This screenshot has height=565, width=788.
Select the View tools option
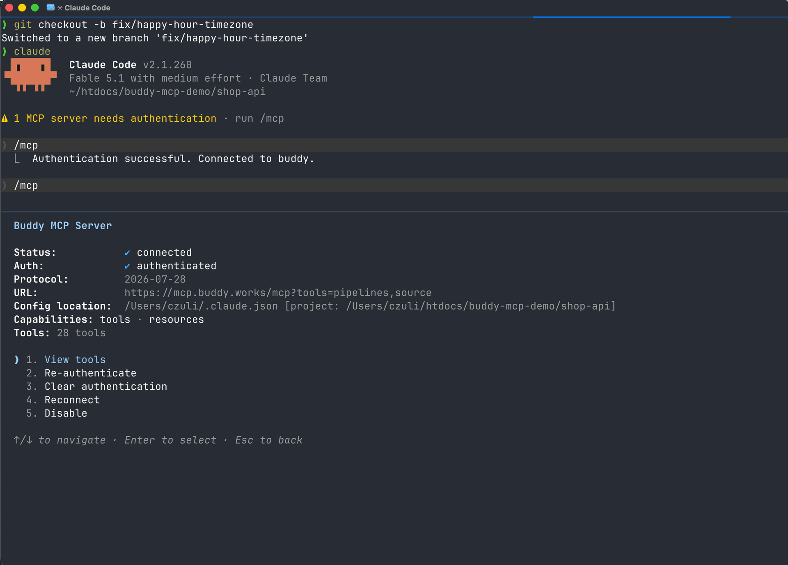(75, 360)
